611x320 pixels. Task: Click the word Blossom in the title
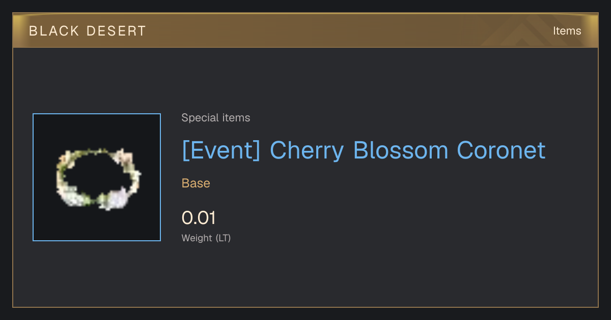click(401, 150)
